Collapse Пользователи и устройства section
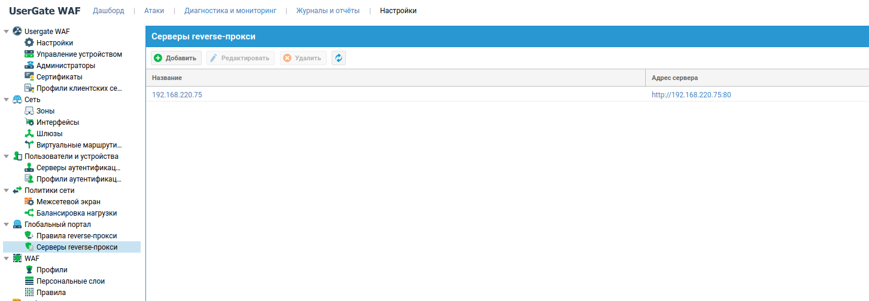 pos(7,156)
